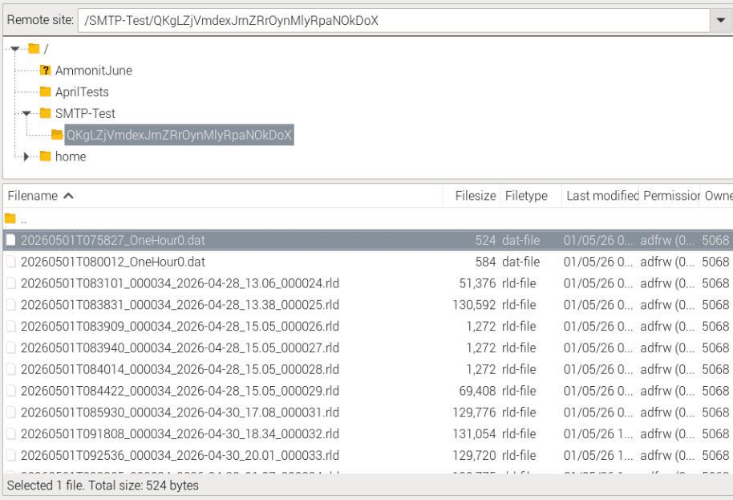Image resolution: width=733 pixels, height=500 pixels.
Task: Select SMTP-Test in the tree
Action: [x=85, y=113]
